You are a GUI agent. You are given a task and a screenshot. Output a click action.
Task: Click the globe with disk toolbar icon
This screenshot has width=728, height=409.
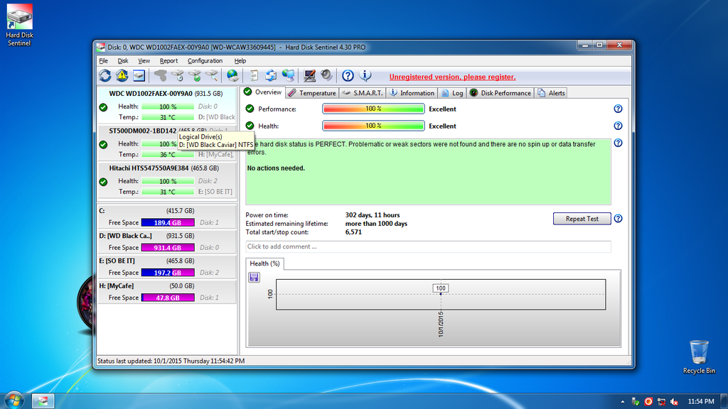[x=232, y=75]
